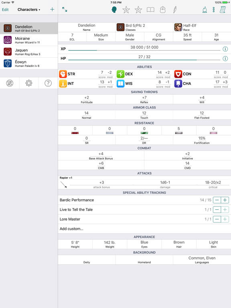The image size is (231, 308).
Task: Increase Live to Tell the Tale uses
Action: click(225, 210)
